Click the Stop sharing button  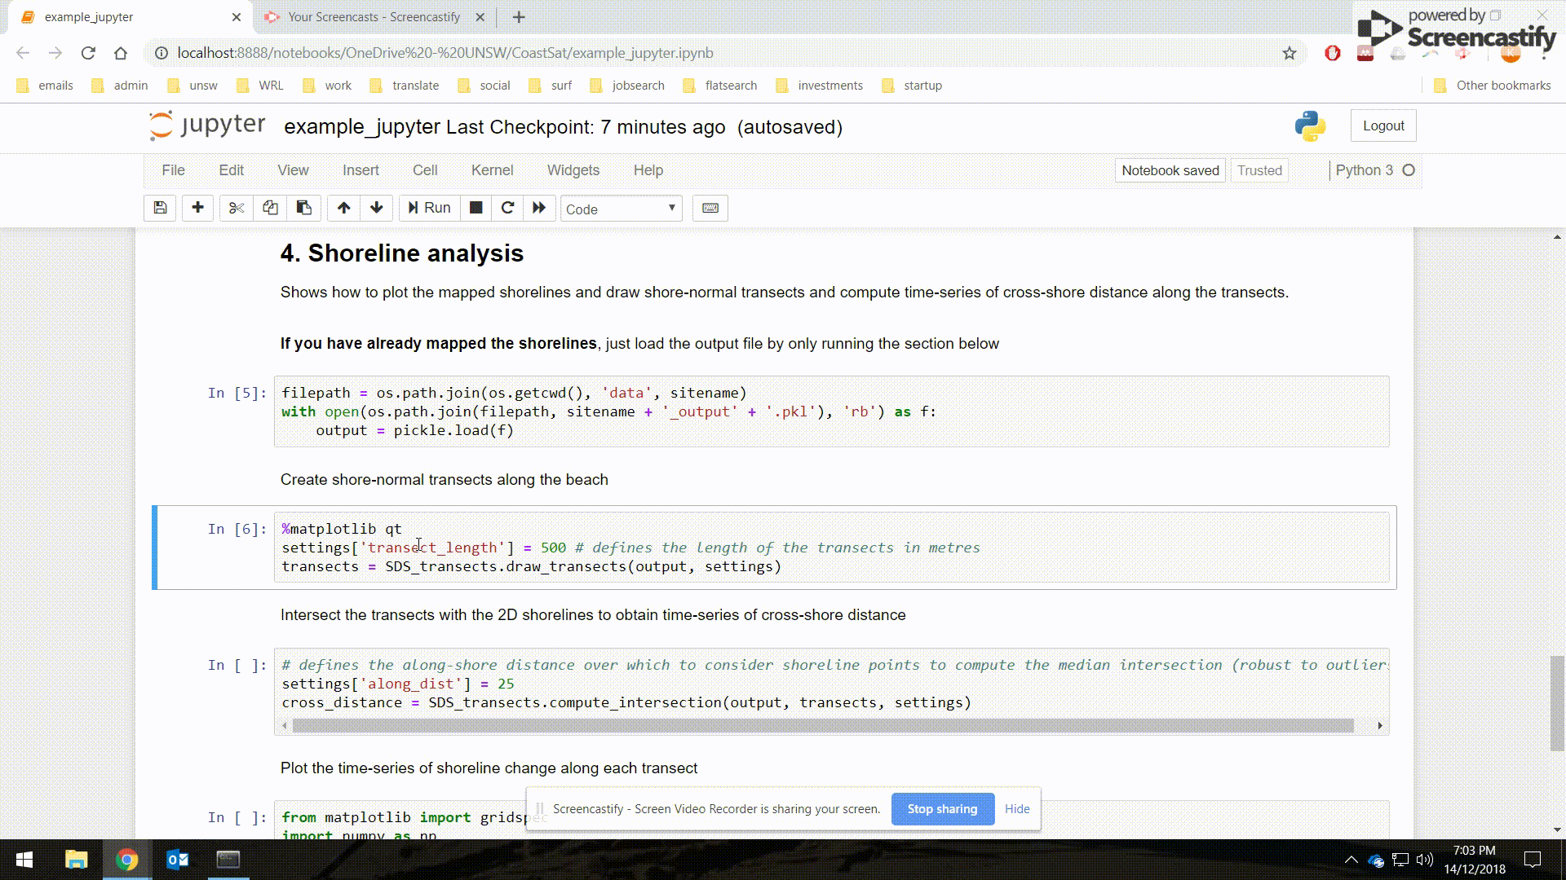tap(943, 808)
